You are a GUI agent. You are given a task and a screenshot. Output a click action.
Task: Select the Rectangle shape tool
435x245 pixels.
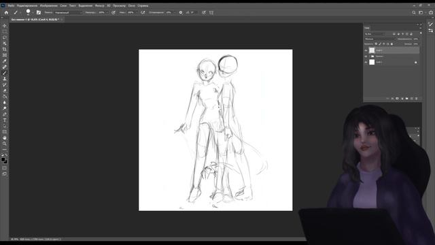click(x=5, y=132)
